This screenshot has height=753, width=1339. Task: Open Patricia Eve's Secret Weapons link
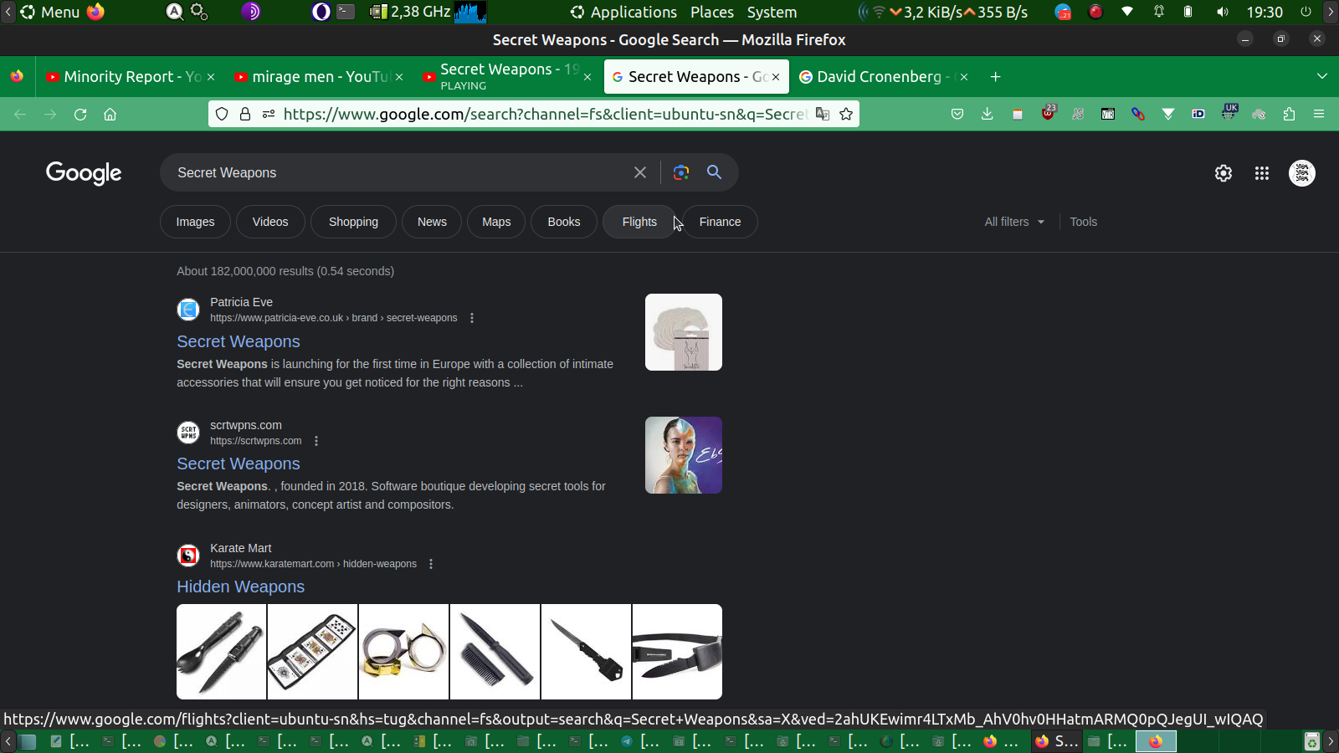(239, 341)
